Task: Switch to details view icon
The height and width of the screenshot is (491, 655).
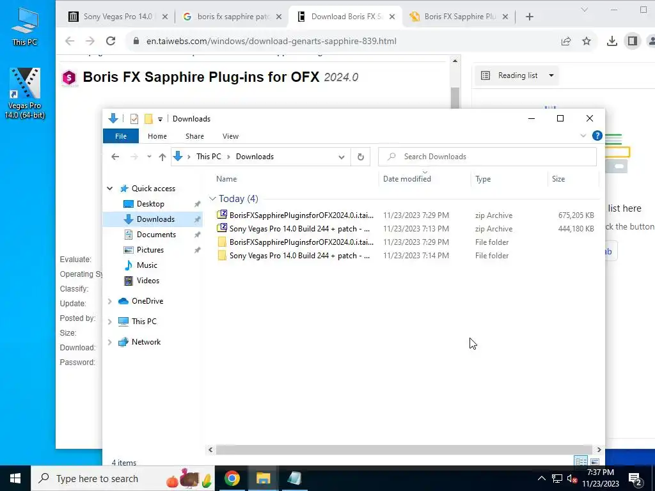Action: 581,462
